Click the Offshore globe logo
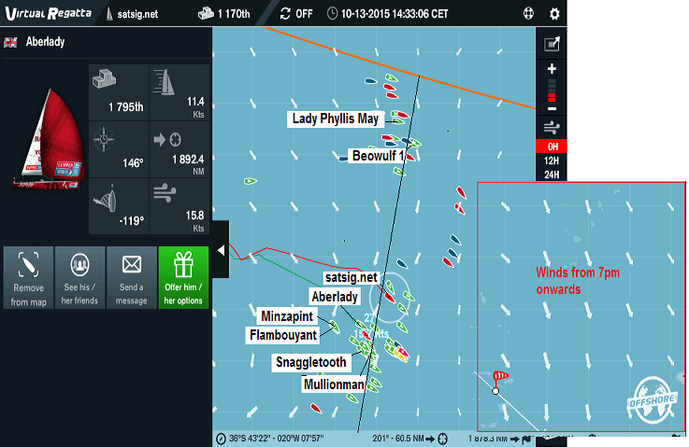The width and height of the screenshot is (689, 447). pos(653,400)
